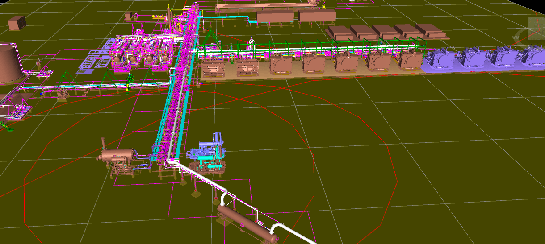Select the right long brown building at top

click(317, 17)
